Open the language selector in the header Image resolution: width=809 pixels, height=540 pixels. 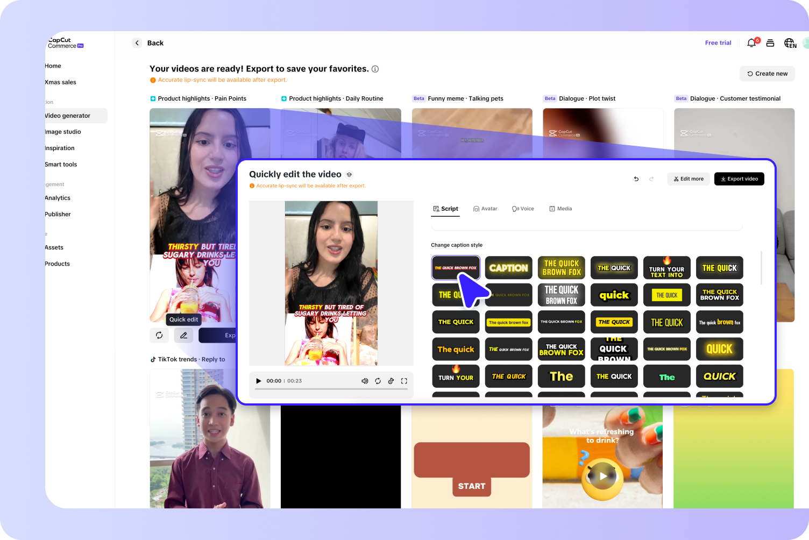click(x=790, y=43)
